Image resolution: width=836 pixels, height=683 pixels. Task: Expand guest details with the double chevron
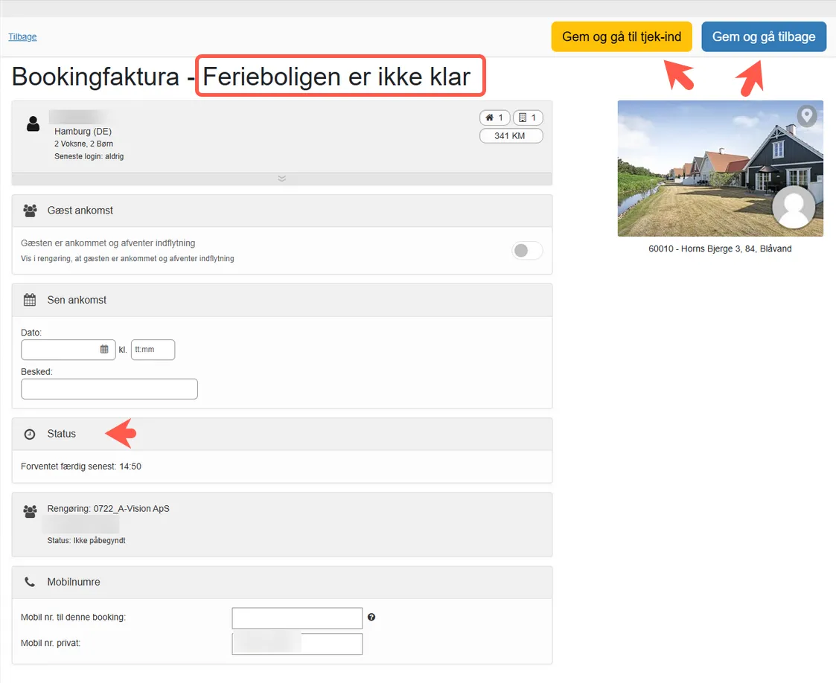coord(281,179)
